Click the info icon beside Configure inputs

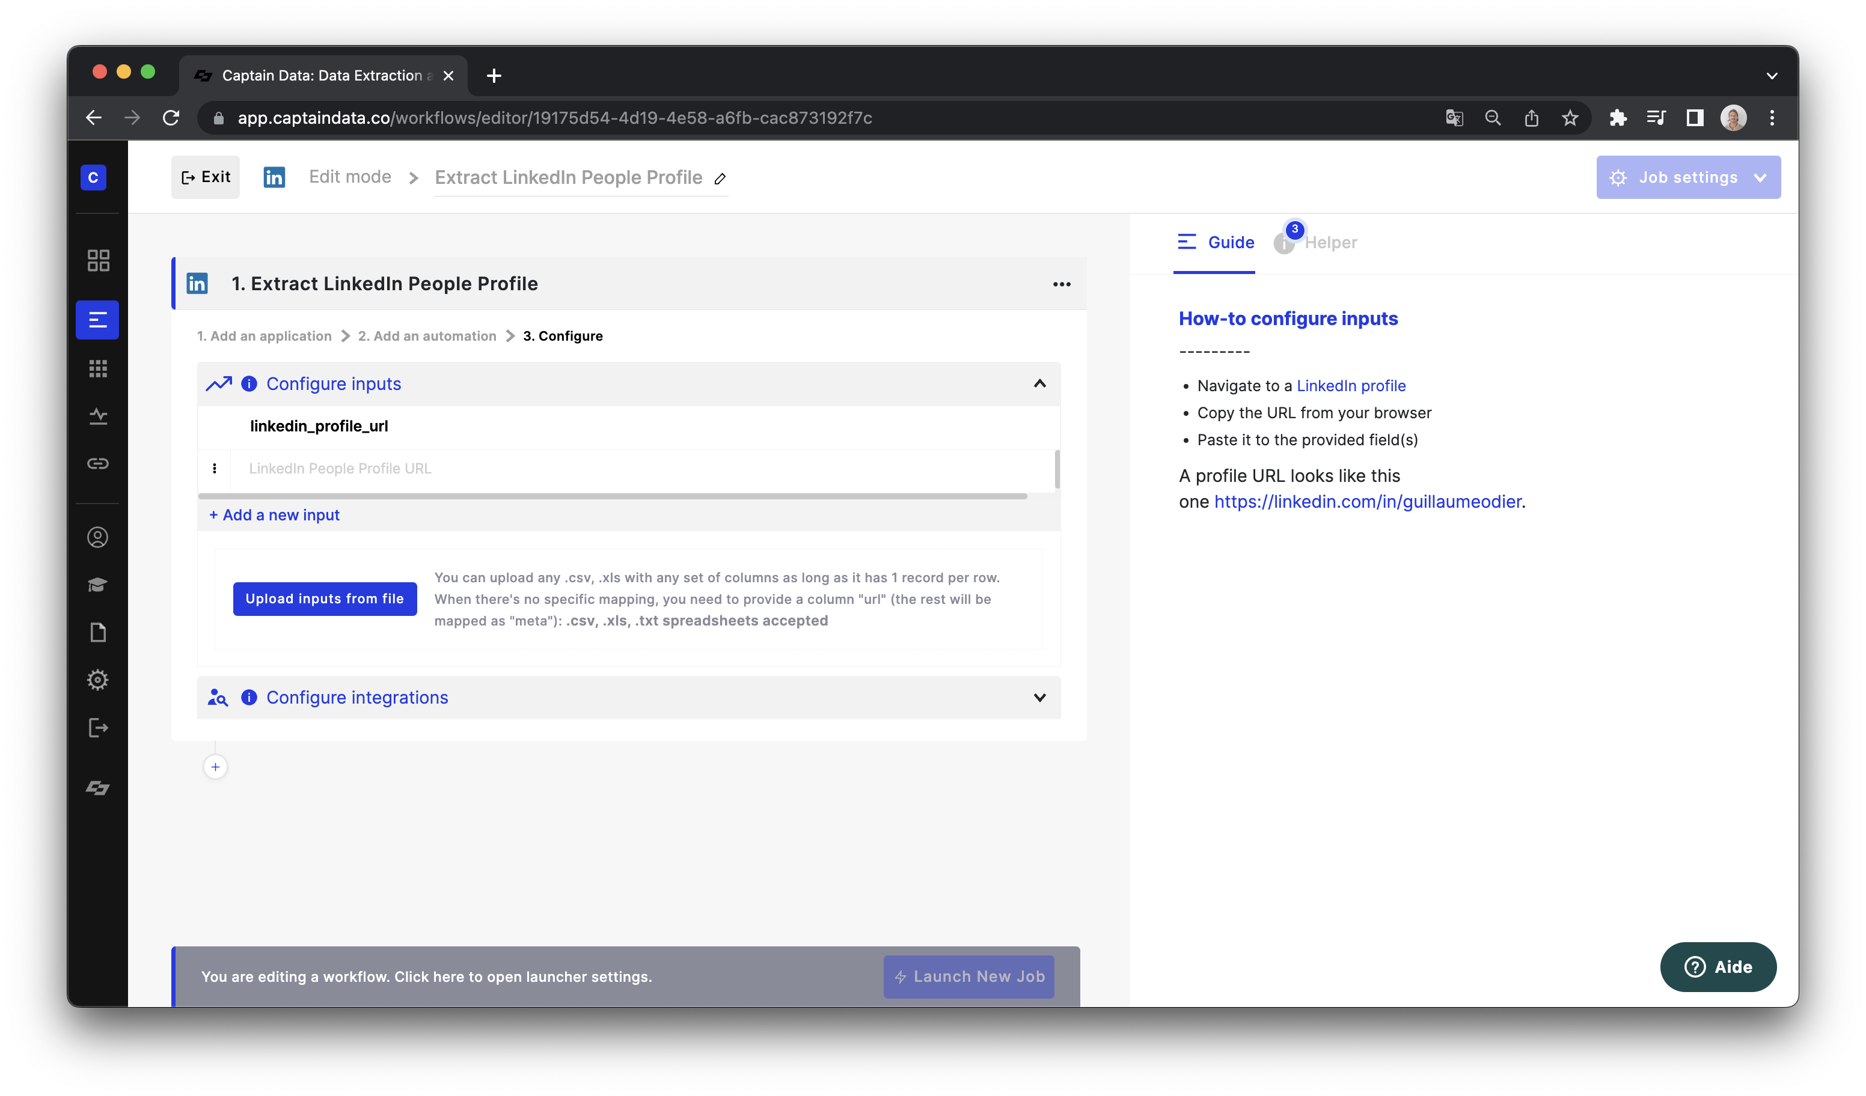[x=249, y=384]
